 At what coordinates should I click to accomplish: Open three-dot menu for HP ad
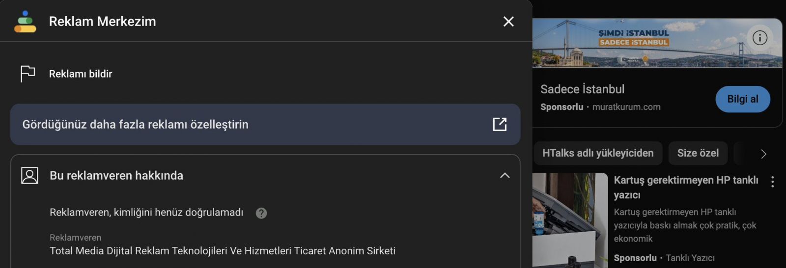[x=772, y=182]
